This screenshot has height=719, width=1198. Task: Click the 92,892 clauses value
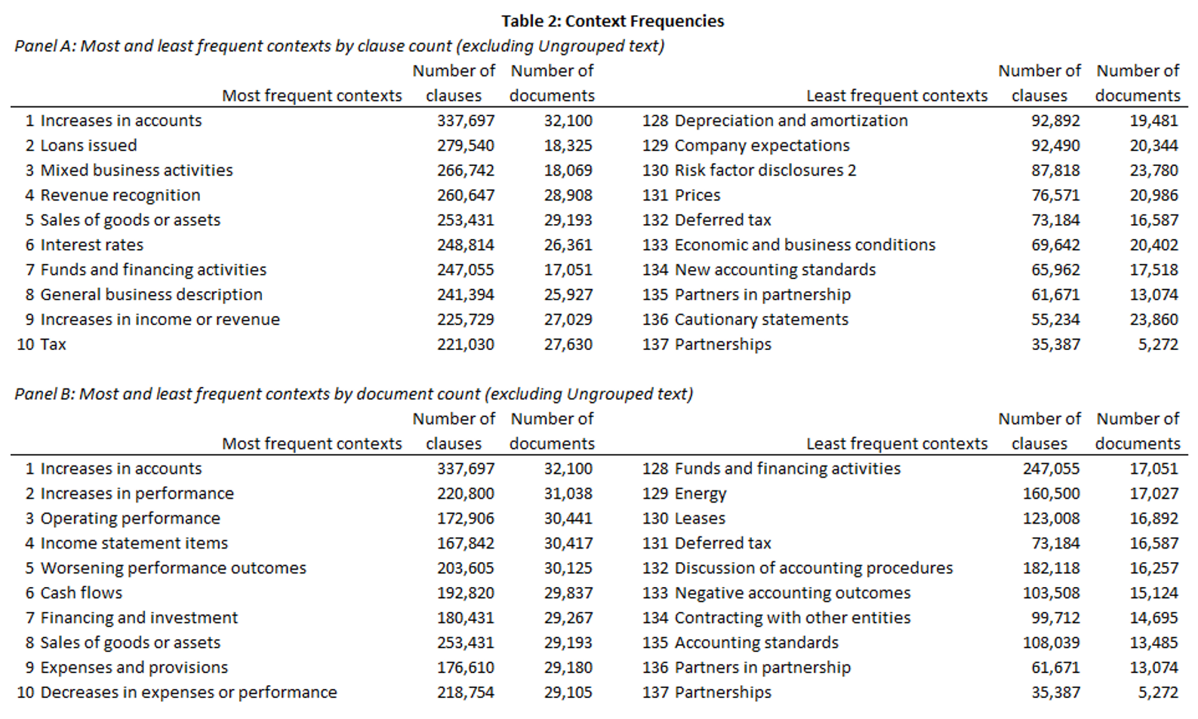(x=1055, y=121)
